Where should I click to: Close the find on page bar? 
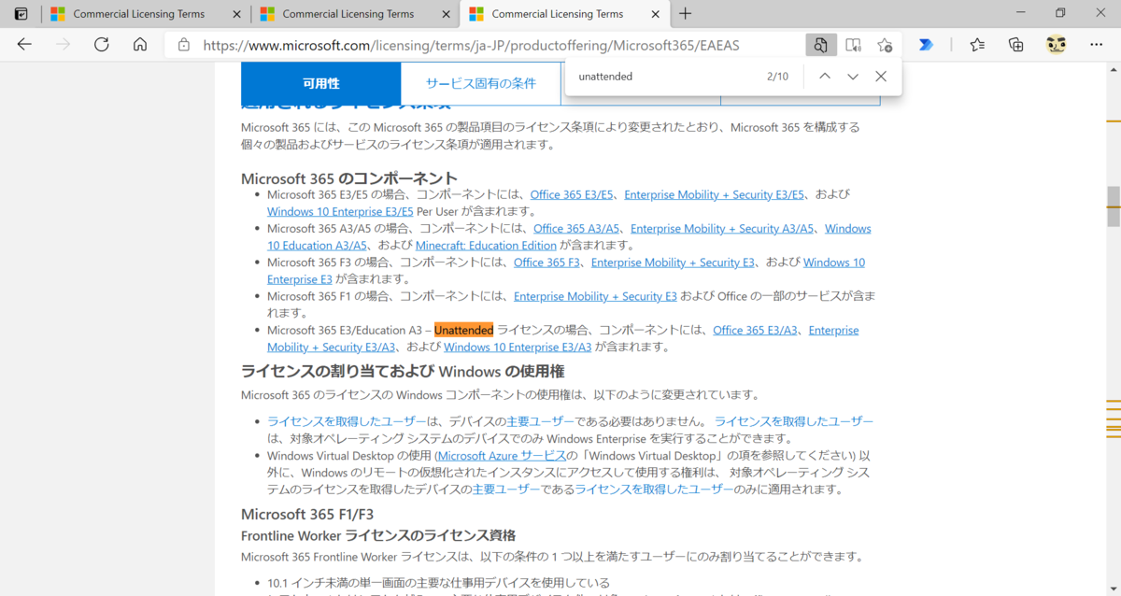(880, 77)
